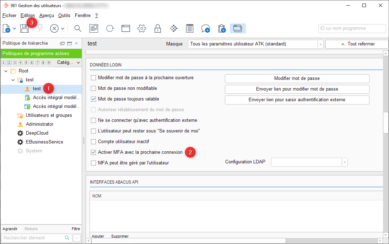Tick 'Mot de passe non modifiable' checkbox
This screenshot has height=244, width=389.
click(94, 88)
